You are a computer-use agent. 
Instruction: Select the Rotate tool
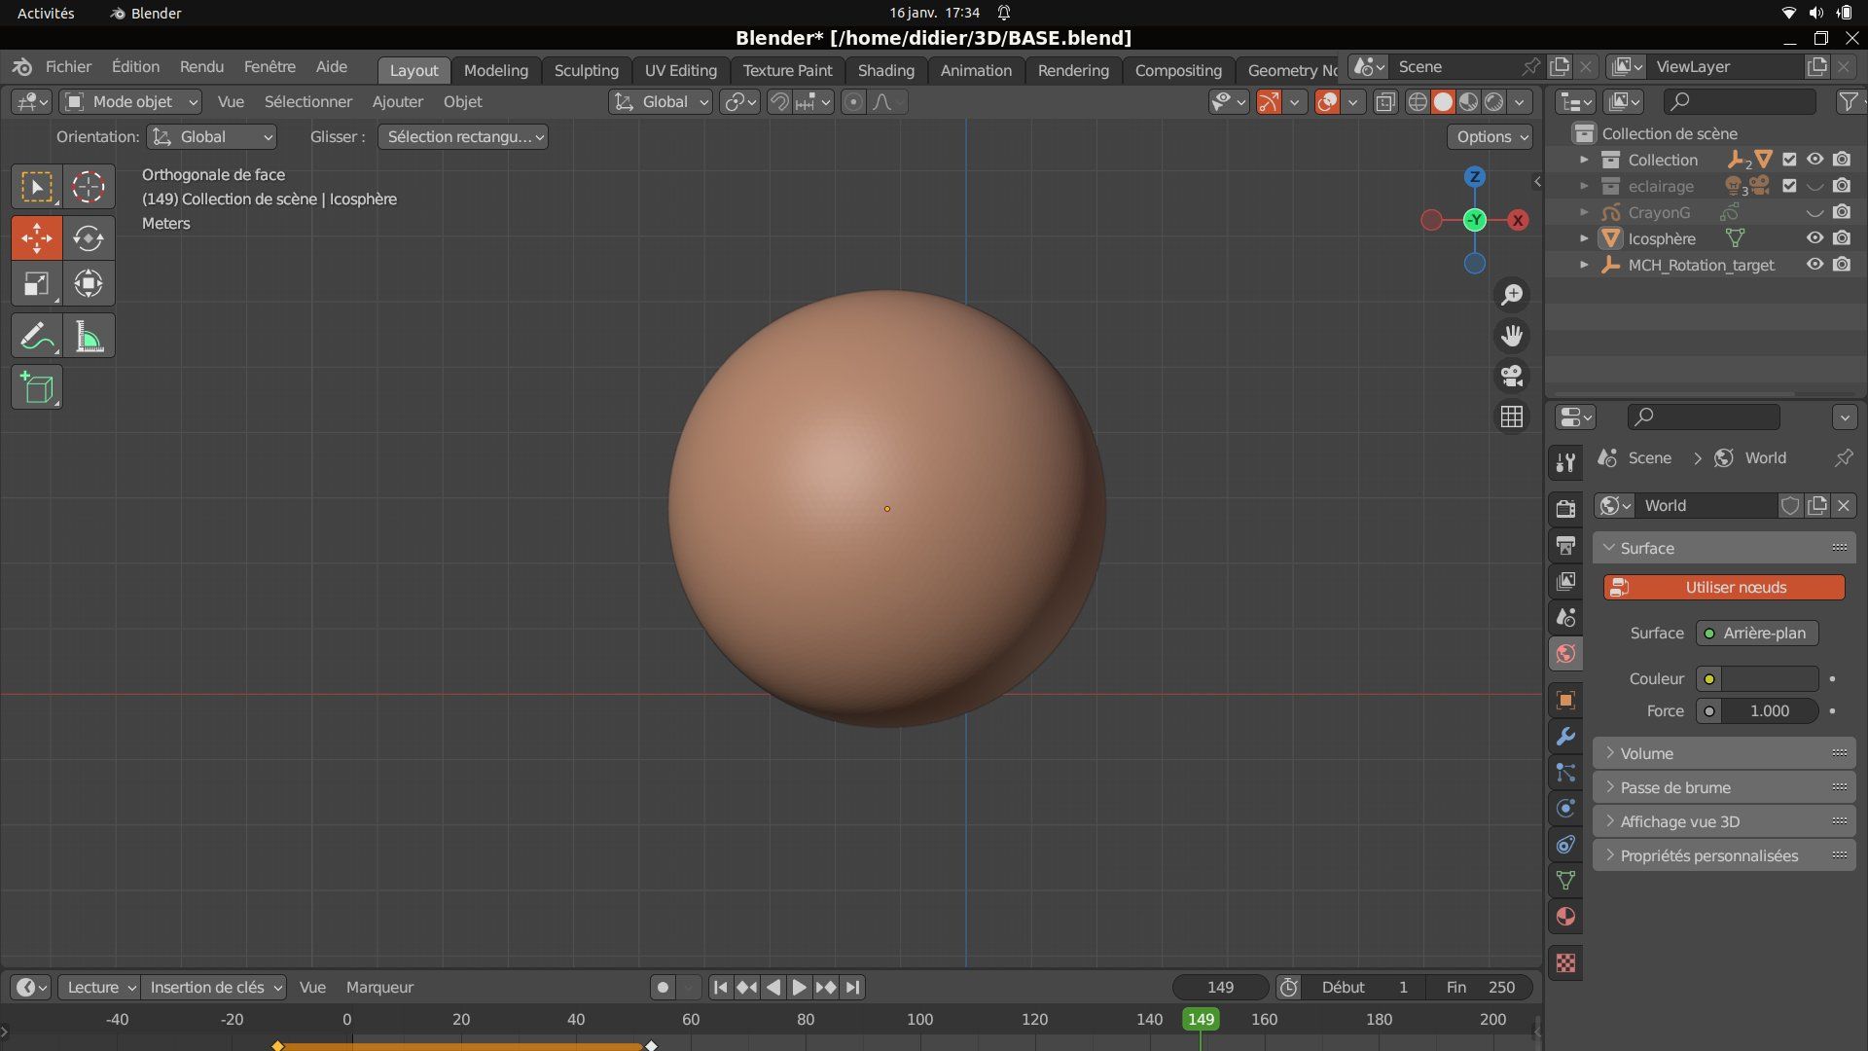(89, 237)
